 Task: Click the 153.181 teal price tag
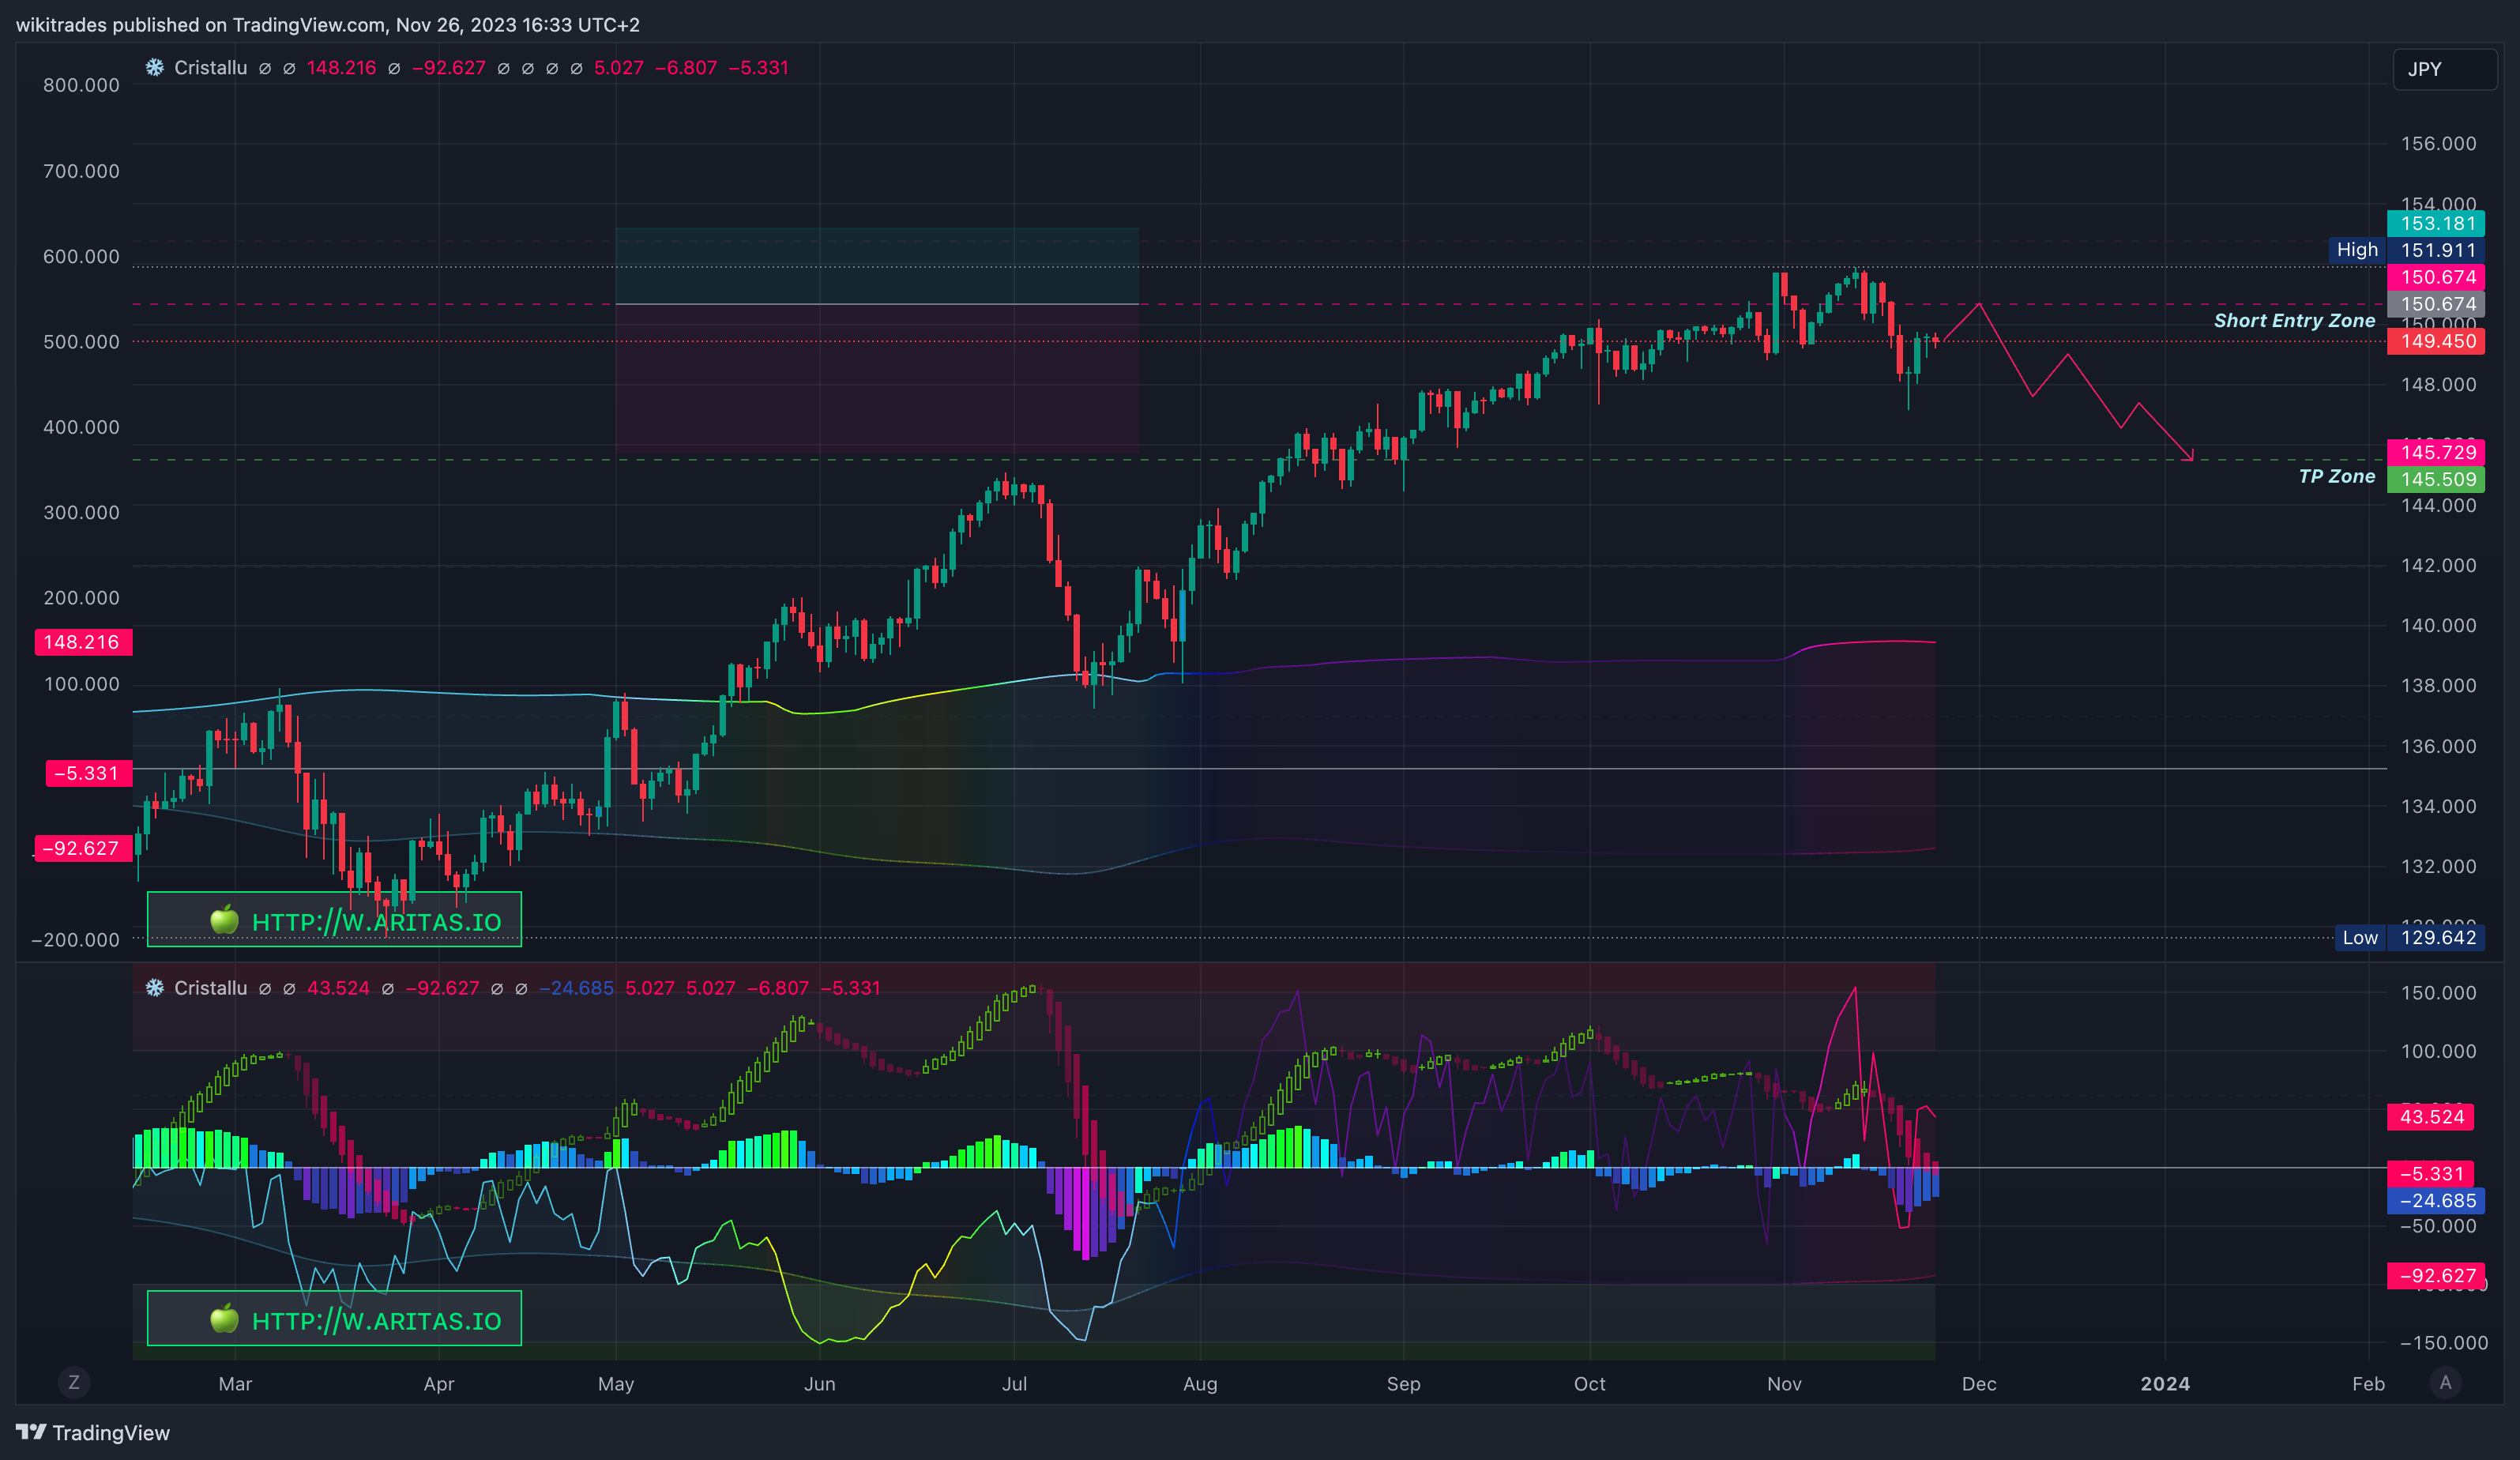(x=2436, y=224)
